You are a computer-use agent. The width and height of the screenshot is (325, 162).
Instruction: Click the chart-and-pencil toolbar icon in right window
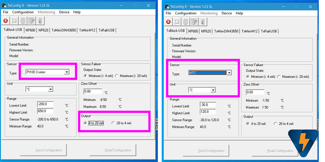coord(194,22)
